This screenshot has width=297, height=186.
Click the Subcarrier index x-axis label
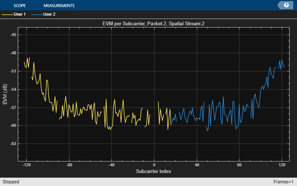point(154,171)
